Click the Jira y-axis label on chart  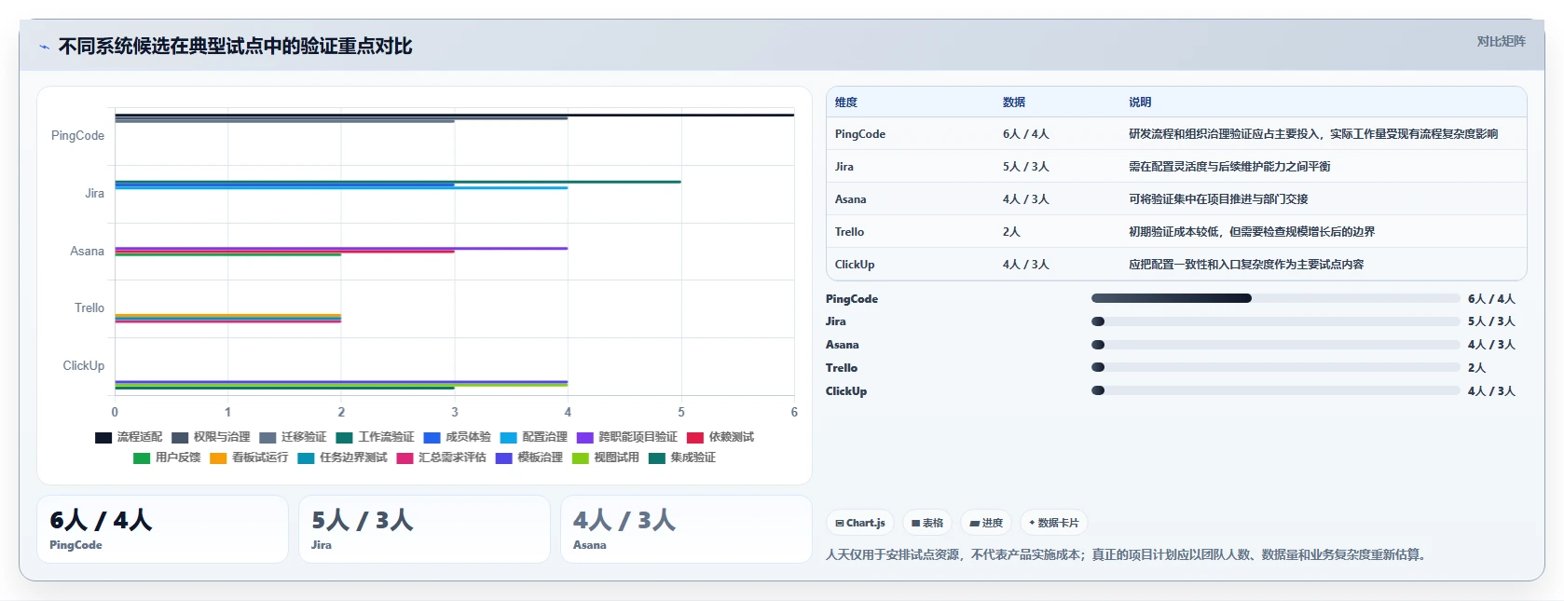[95, 194]
